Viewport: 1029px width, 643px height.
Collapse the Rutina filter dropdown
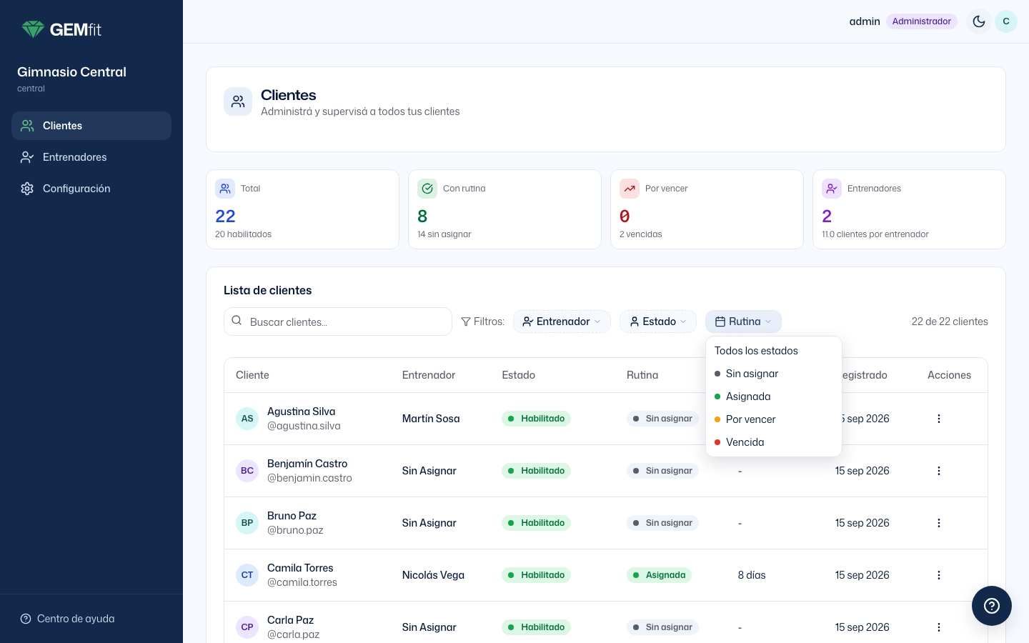(743, 321)
